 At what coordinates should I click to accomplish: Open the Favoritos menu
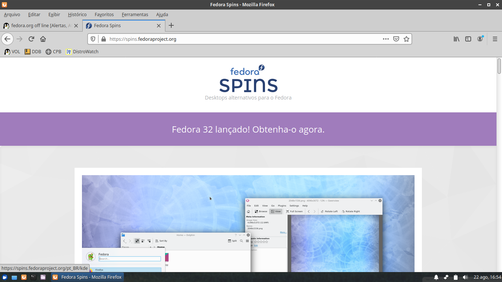coord(104,15)
